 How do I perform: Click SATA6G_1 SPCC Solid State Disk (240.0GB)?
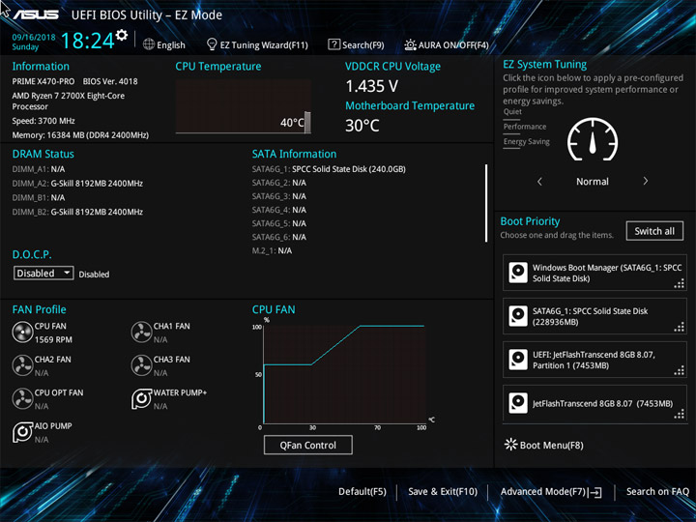click(329, 169)
